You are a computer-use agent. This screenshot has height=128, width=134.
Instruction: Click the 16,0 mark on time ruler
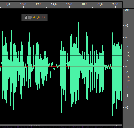[69, 4]
